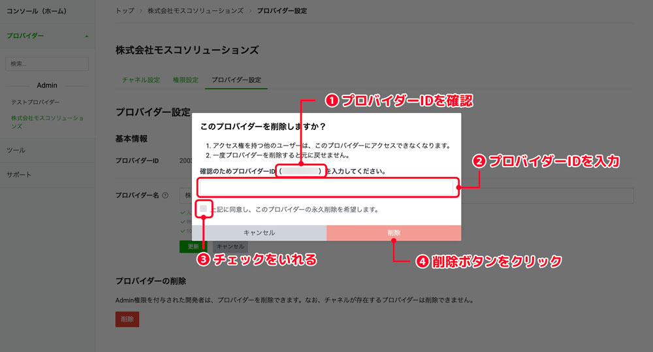Viewport: 653px width, 352px height.
Task: Switch to the 権限設定 tab
Action: 185,80
